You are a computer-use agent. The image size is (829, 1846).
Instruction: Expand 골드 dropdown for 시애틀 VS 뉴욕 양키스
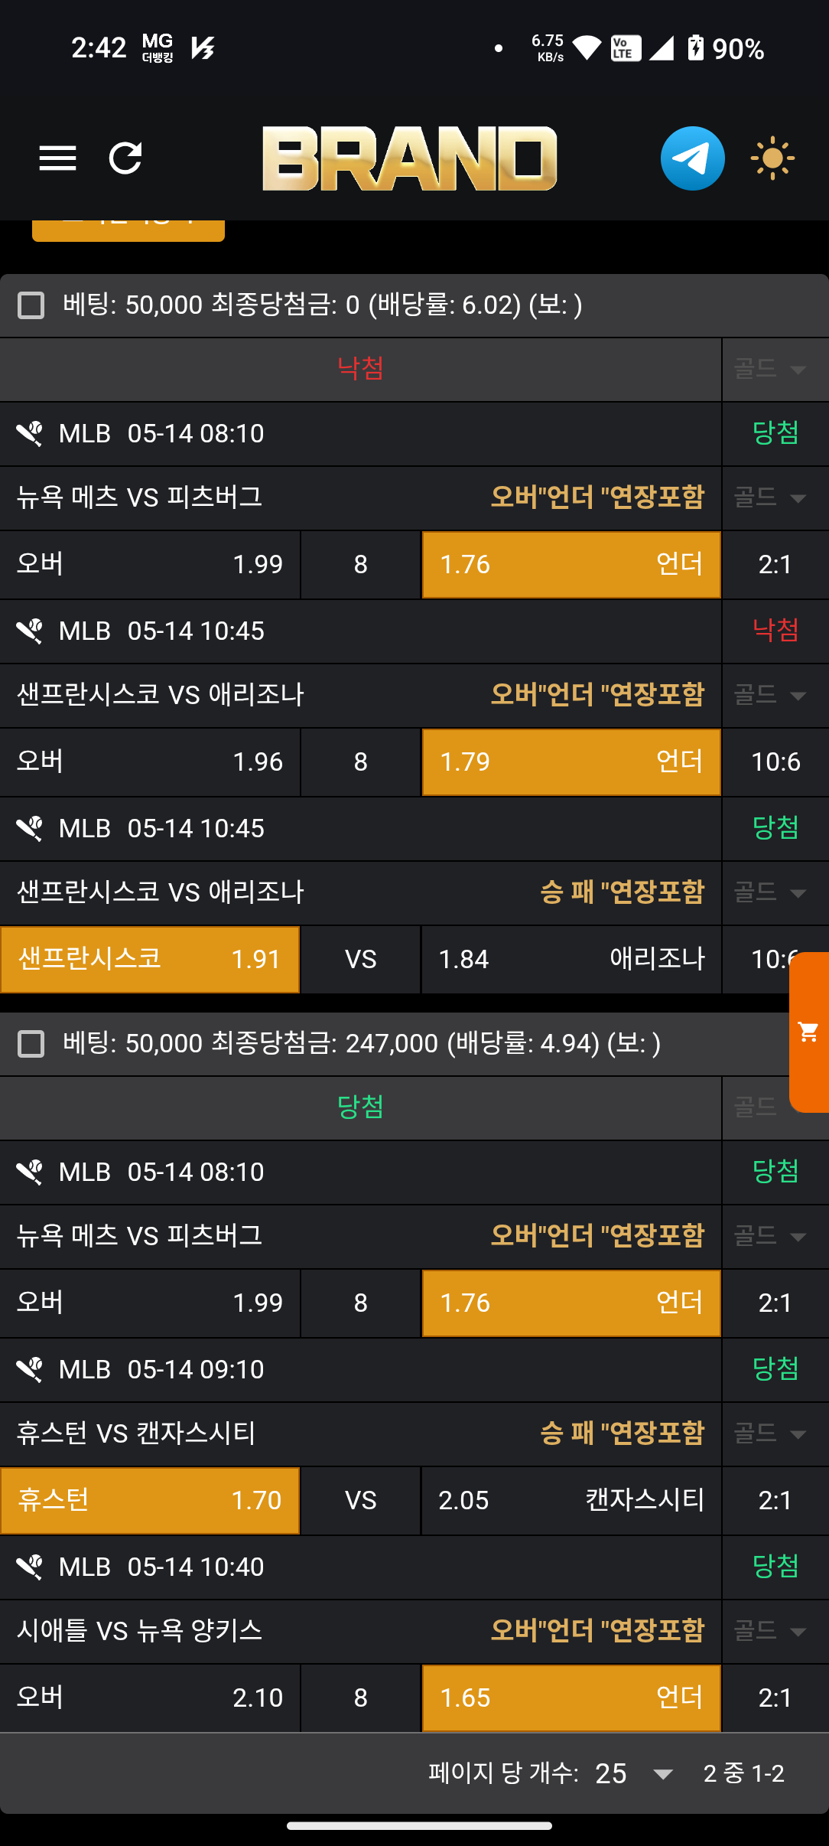tap(771, 1631)
